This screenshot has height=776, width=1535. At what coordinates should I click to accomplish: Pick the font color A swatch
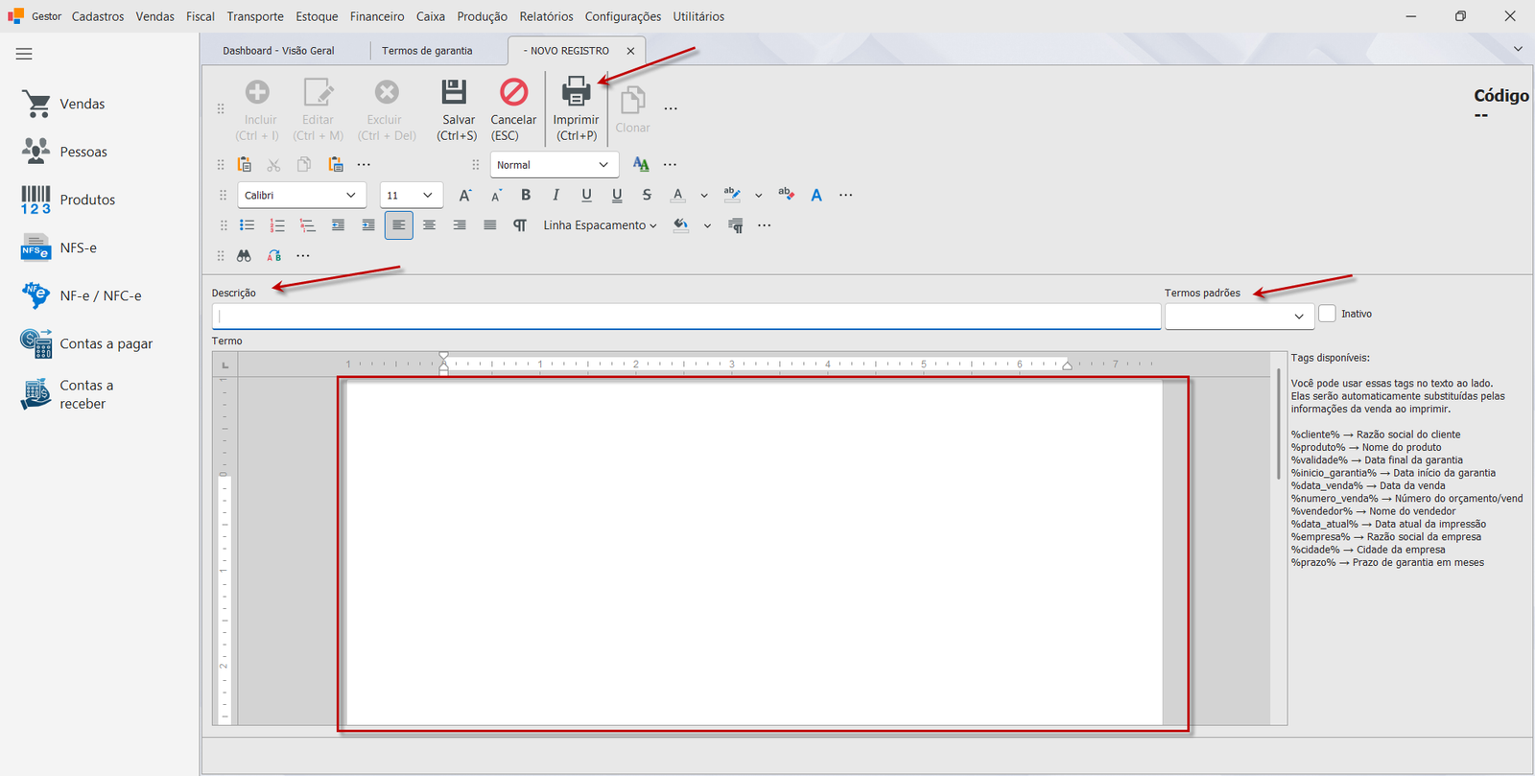(677, 195)
